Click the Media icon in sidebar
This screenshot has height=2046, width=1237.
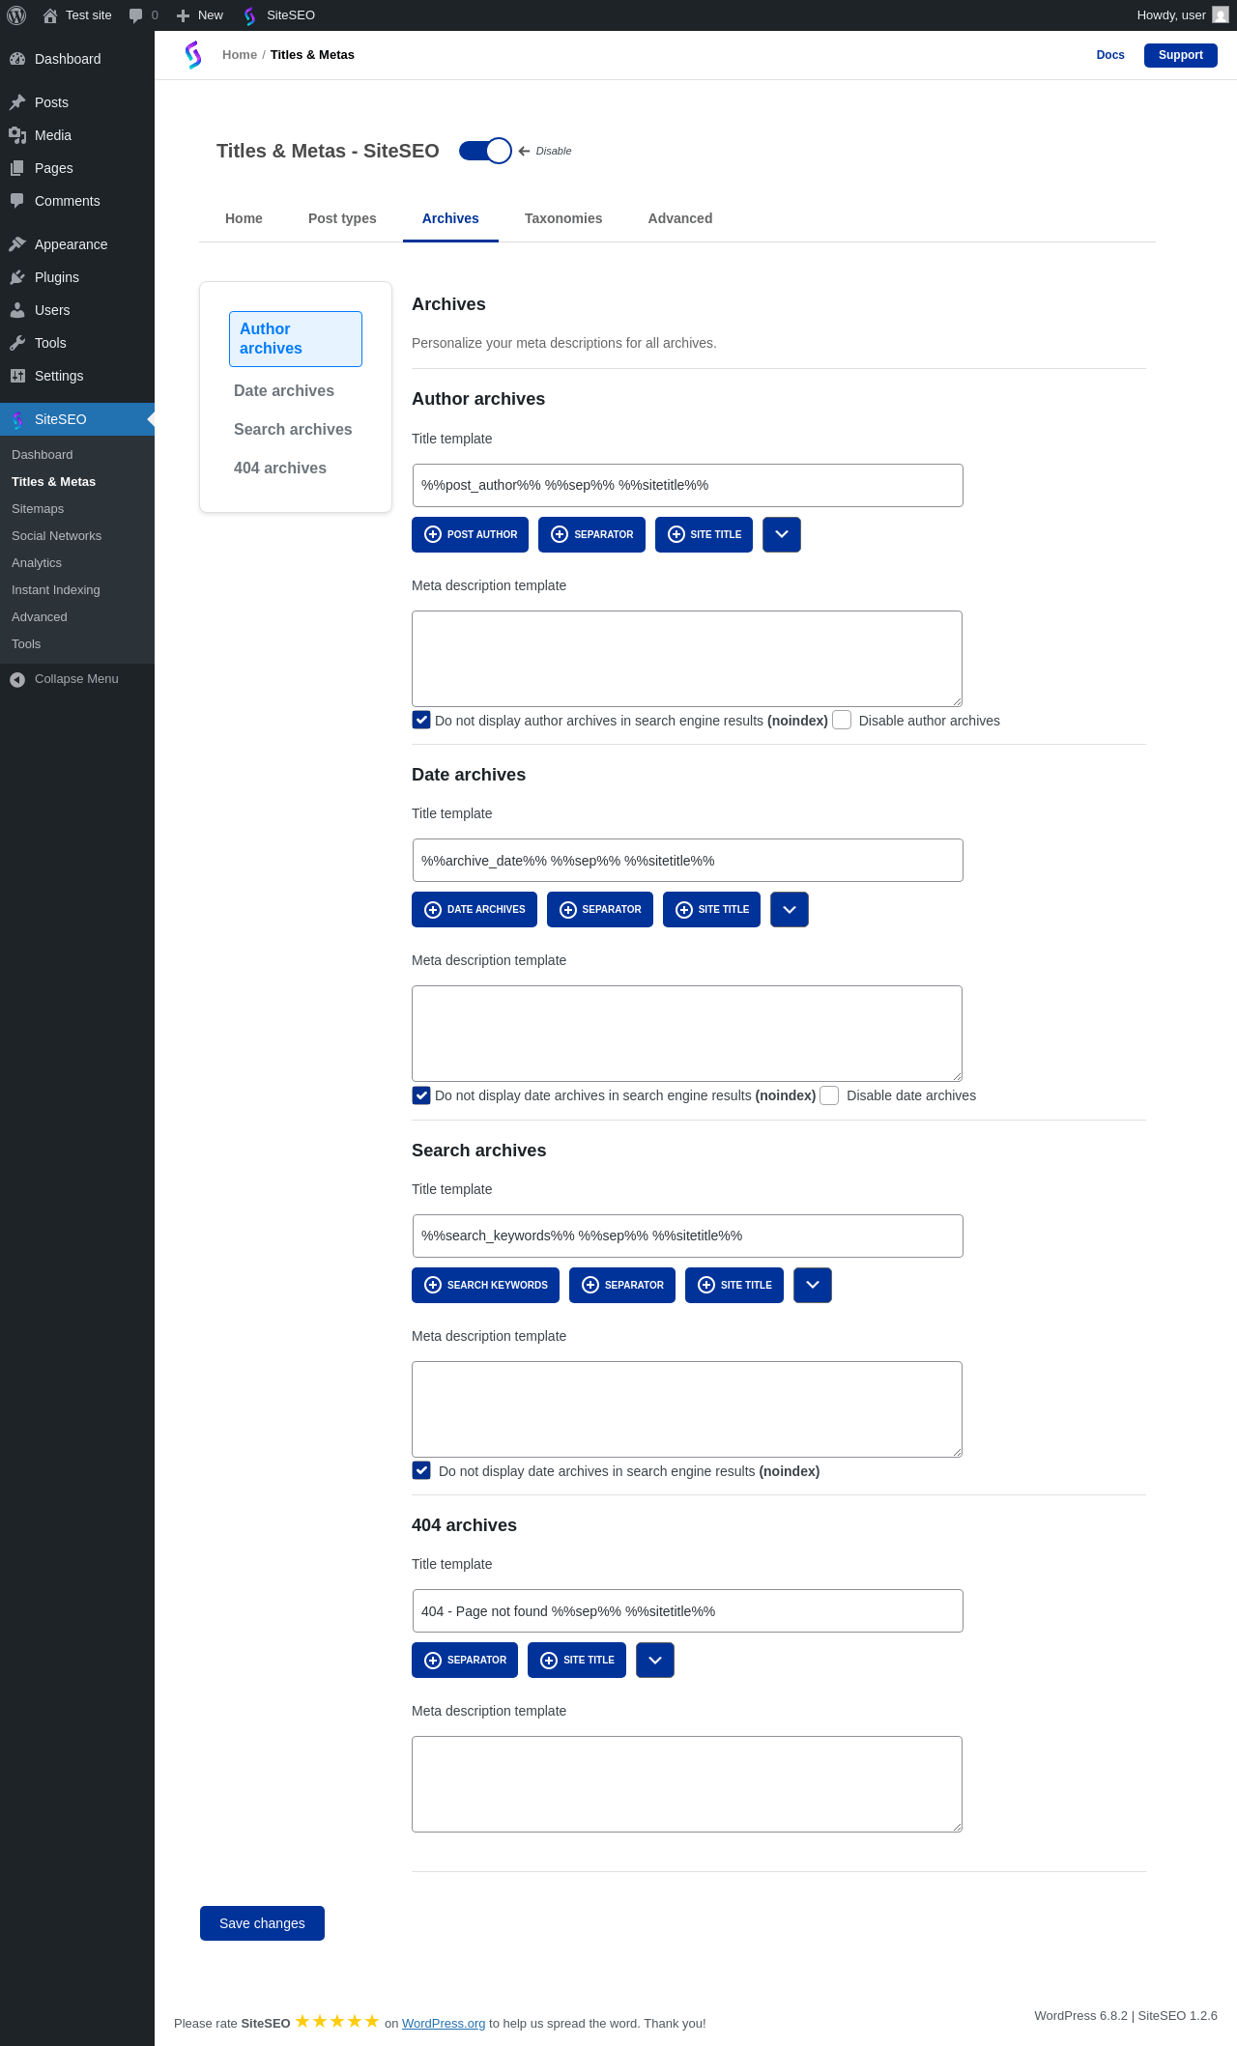pyautogui.click(x=17, y=135)
